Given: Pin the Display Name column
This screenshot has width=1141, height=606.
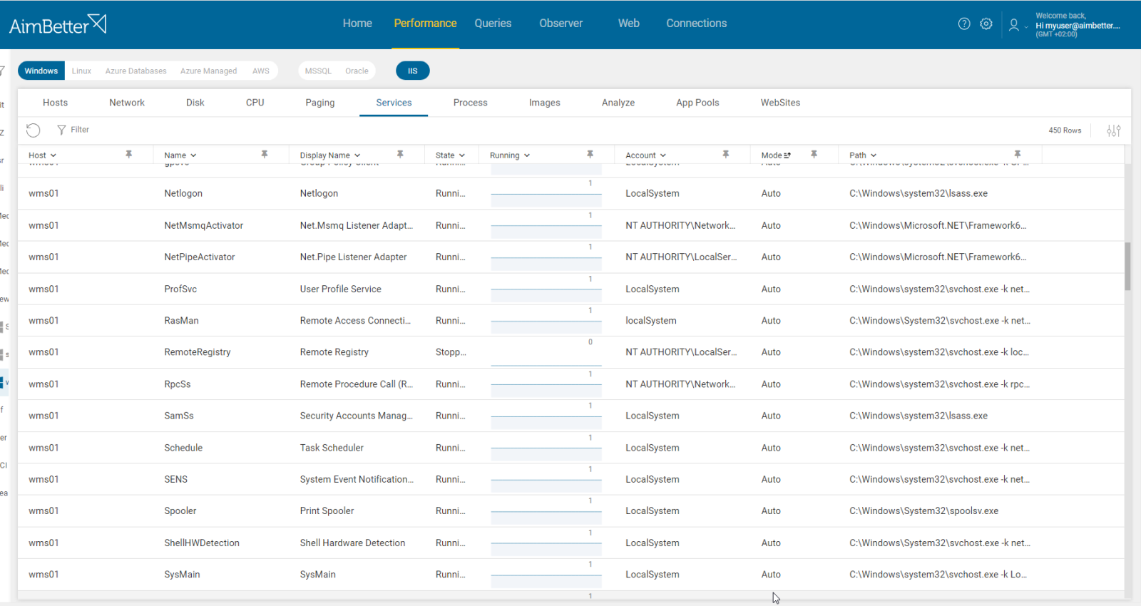Looking at the screenshot, I should (x=400, y=154).
